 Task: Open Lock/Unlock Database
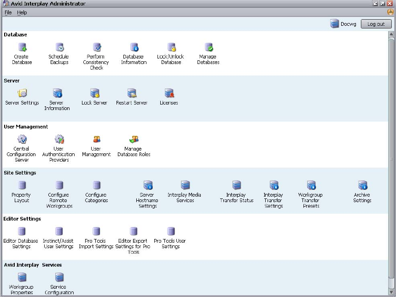pos(171,53)
